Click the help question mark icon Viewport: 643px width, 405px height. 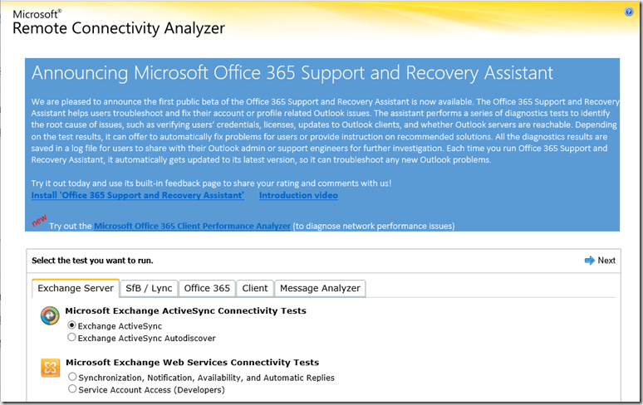(629, 12)
